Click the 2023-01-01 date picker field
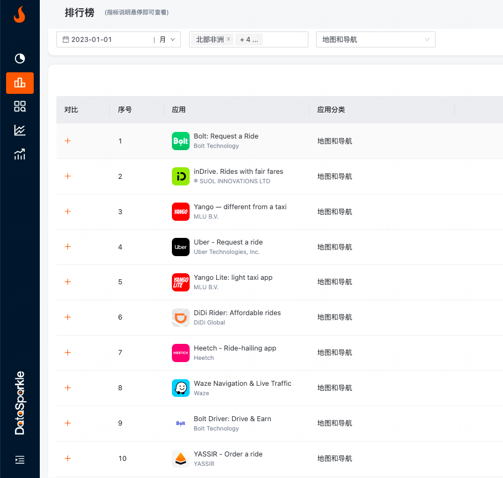This screenshot has height=478, width=503. [x=105, y=40]
